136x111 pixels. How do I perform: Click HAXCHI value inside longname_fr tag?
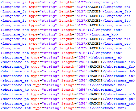coord(94,11)
